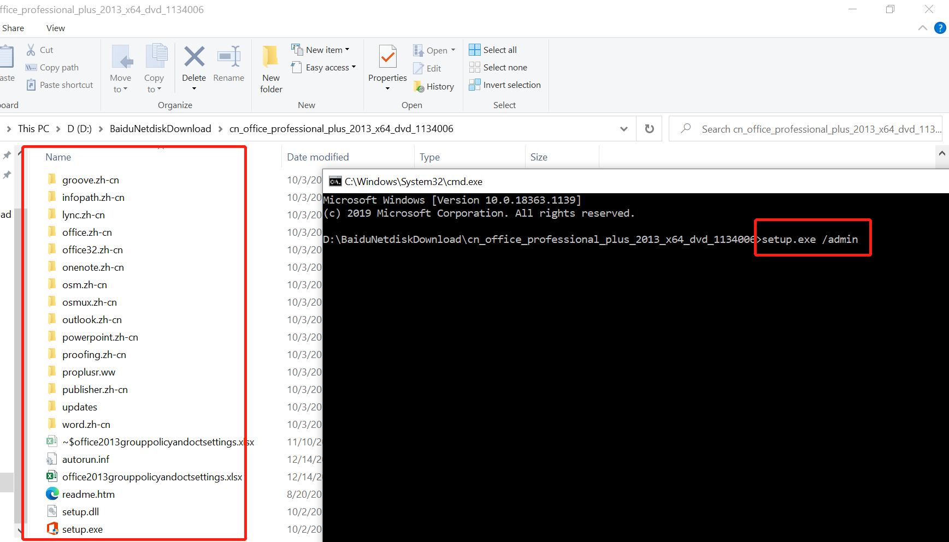Select the powerpoint.zh-cn folder
The width and height of the screenshot is (949, 542).
pyautogui.click(x=100, y=337)
